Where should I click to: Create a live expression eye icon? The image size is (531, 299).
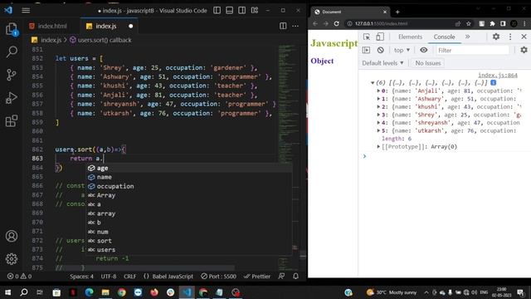click(423, 50)
